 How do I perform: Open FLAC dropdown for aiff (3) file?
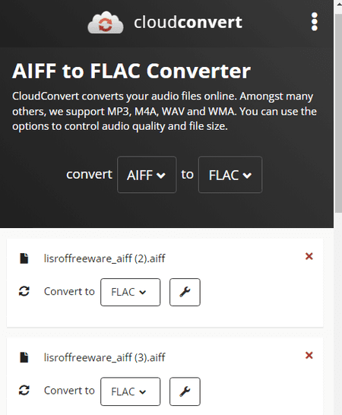coord(130,391)
